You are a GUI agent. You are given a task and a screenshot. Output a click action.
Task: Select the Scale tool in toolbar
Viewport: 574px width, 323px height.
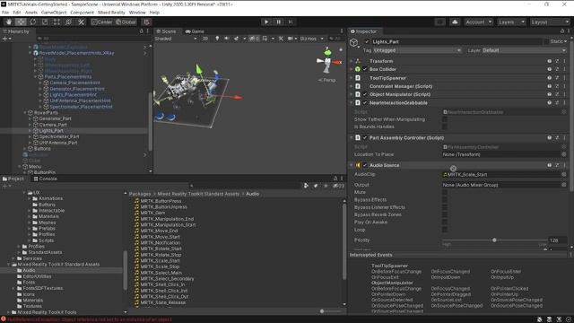tap(45, 22)
